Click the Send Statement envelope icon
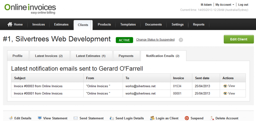 click(76, 118)
